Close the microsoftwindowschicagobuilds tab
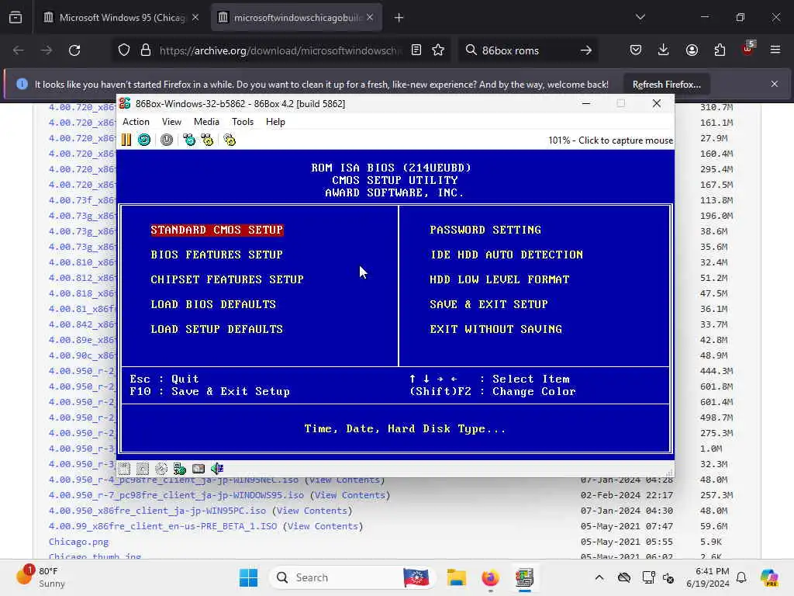794x596 pixels. tap(370, 18)
